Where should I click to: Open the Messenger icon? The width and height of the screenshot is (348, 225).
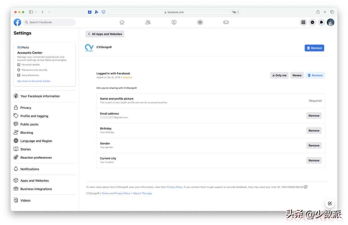click(312, 22)
